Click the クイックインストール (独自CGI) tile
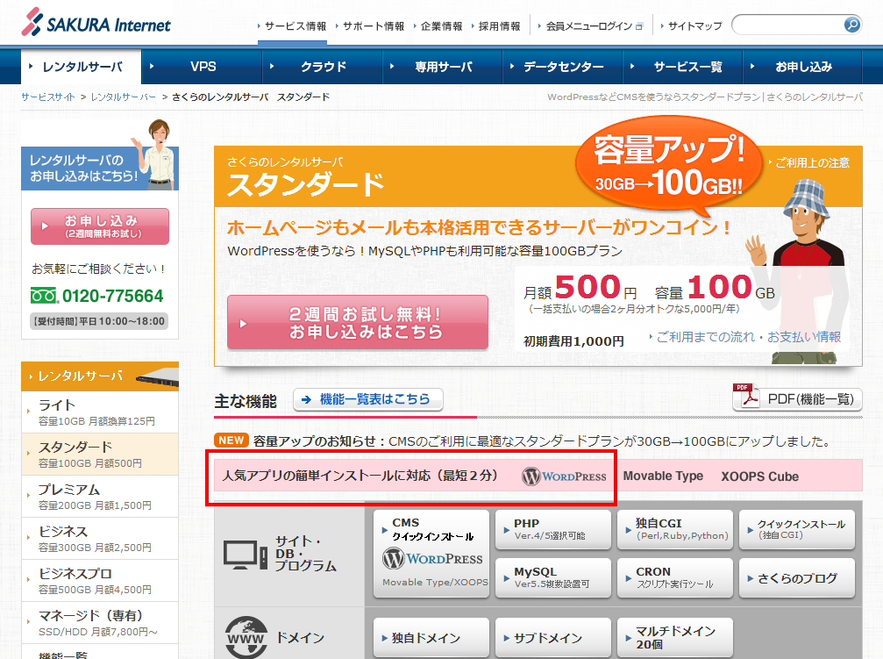 pos(797,529)
